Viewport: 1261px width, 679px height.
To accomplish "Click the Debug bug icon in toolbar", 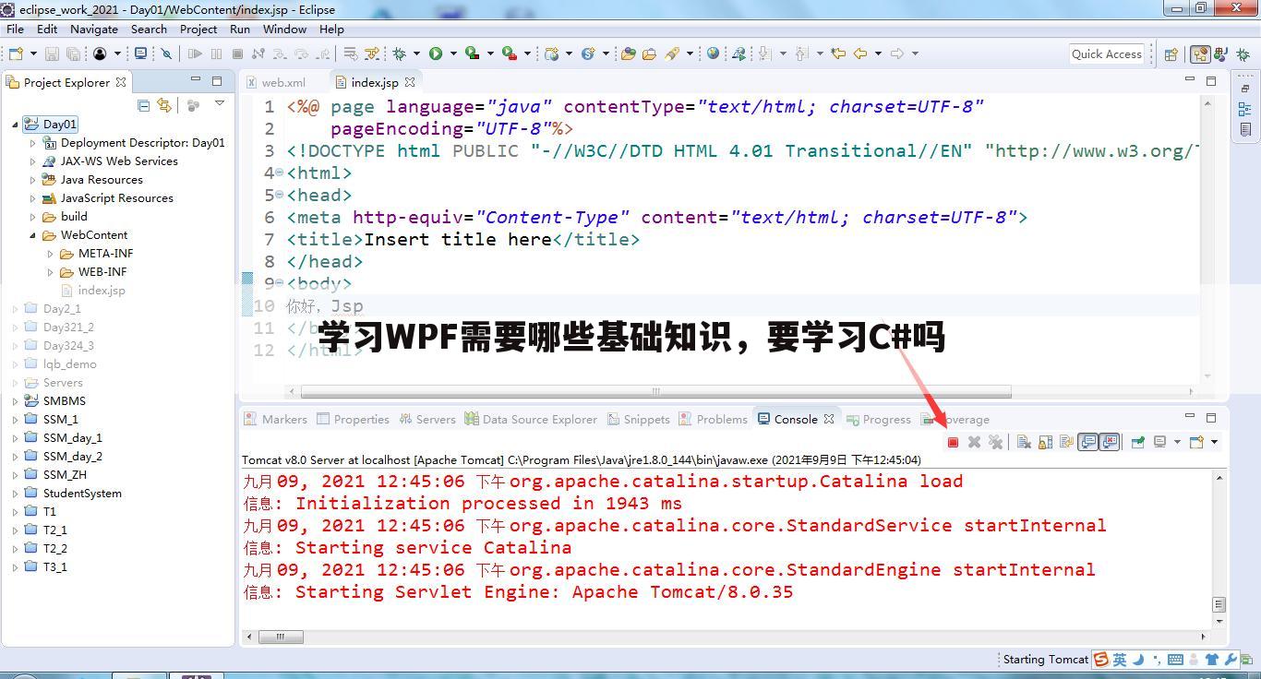I will point(399,54).
